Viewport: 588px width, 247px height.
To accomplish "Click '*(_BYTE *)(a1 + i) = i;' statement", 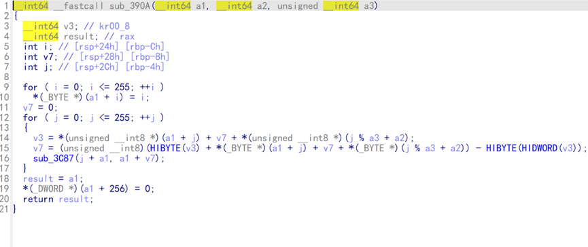I will click(92, 97).
